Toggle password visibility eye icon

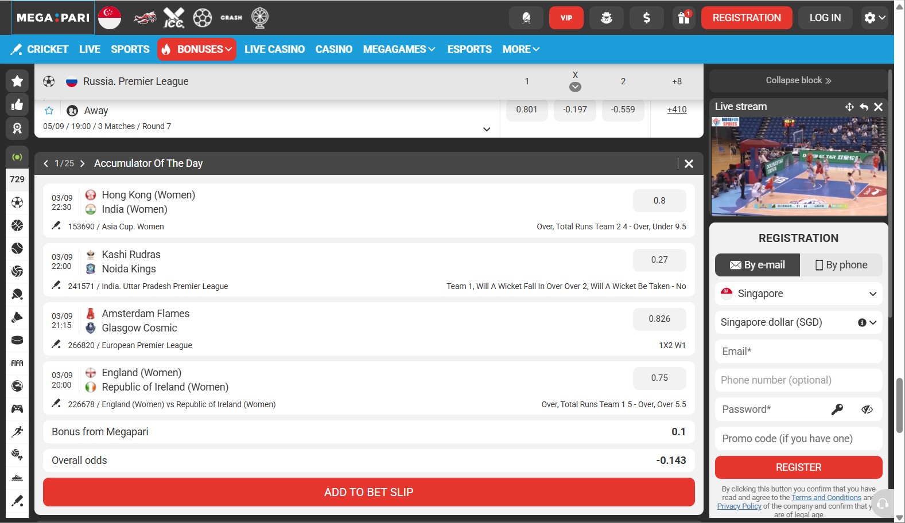[x=867, y=409]
